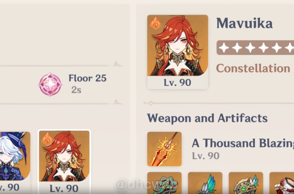Select the red-and-white goblet artifact icon

(282, 183)
